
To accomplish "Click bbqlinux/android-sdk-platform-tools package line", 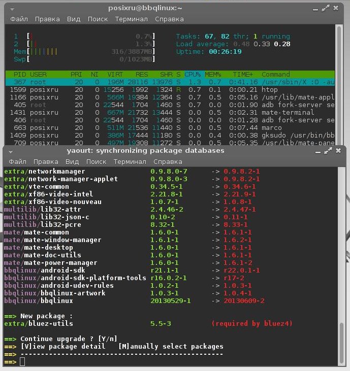I will (x=124, y=278).
